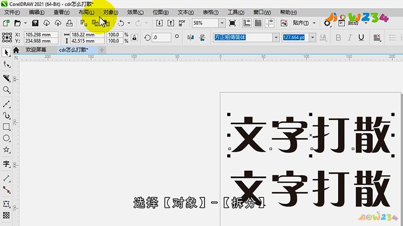Open the 效果 menu
The image size is (403, 226).
tap(135, 12)
